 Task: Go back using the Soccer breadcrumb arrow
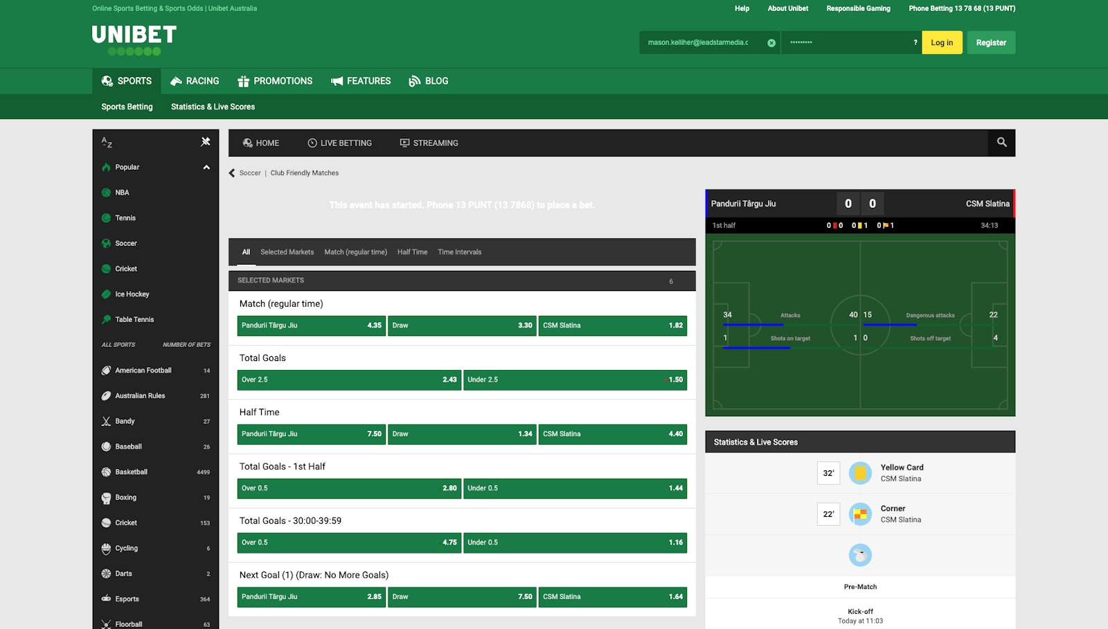(x=231, y=173)
